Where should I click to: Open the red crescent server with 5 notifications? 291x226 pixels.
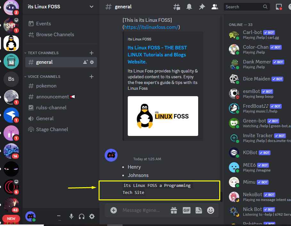tap(11, 187)
